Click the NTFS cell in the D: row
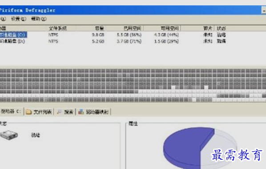This screenshot has height=169, width=266. click(53, 41)
